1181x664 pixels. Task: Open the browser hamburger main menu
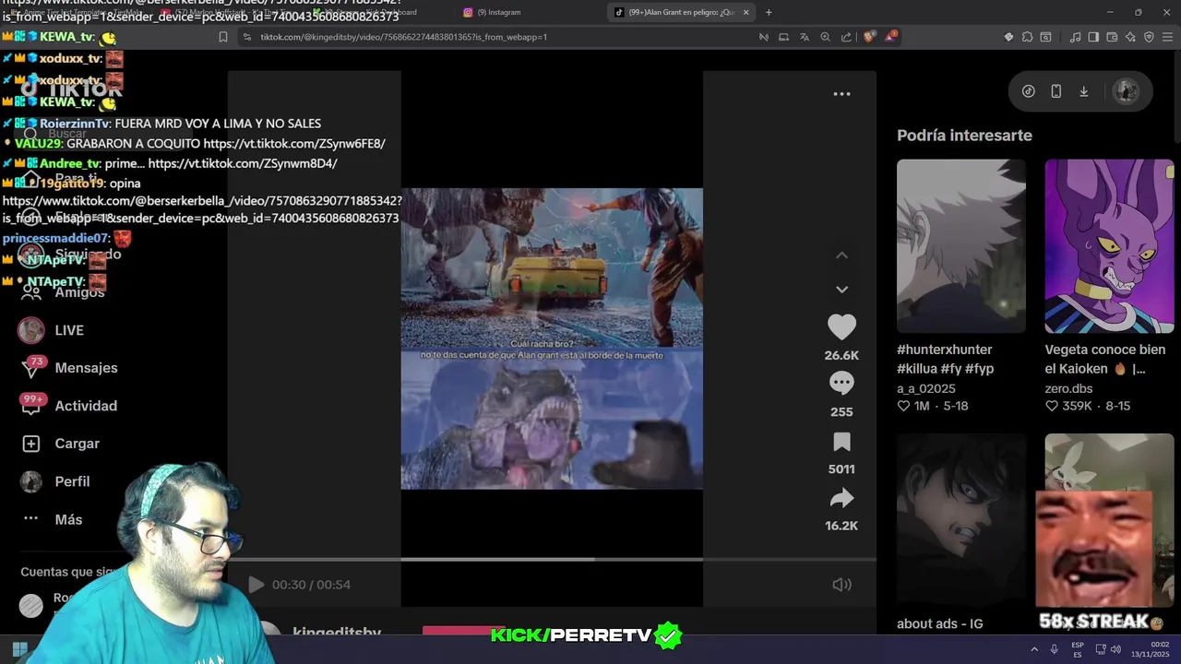pyautogui.click(x=1167, y=37)
